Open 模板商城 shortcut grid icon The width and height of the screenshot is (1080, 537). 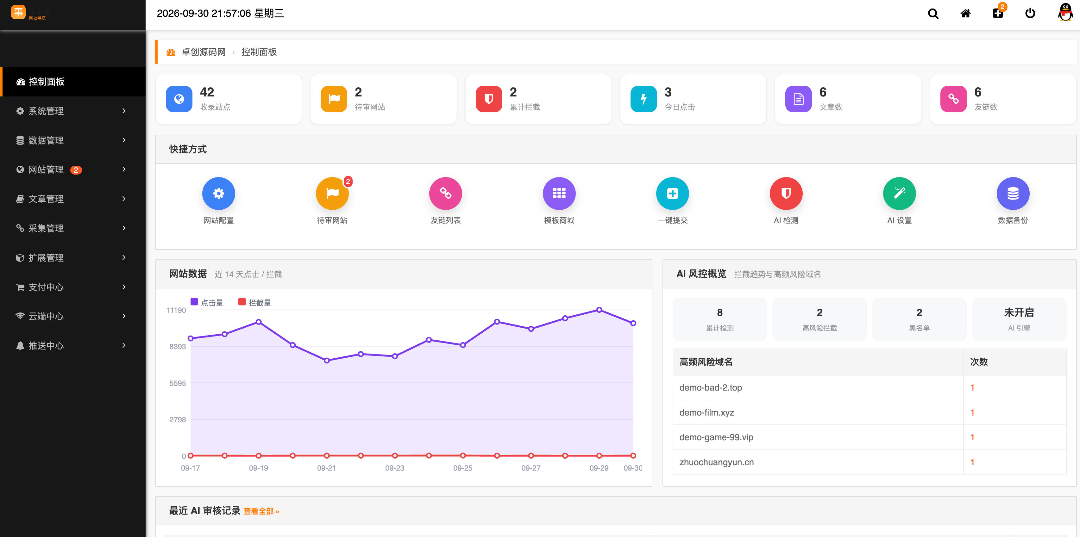[559, 194]
